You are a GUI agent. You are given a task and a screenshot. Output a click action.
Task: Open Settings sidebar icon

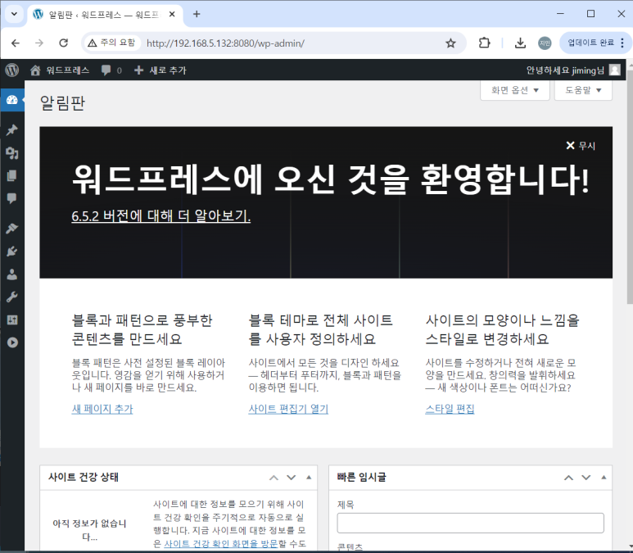tap(12, 320)
